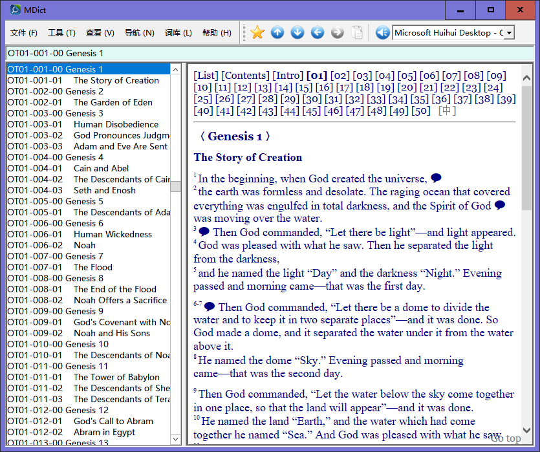This screenshot has width=540, height=452.
Task: Click the search box containing OT01-001-00 Genesis 1
Action: click(x=270, y=54)
